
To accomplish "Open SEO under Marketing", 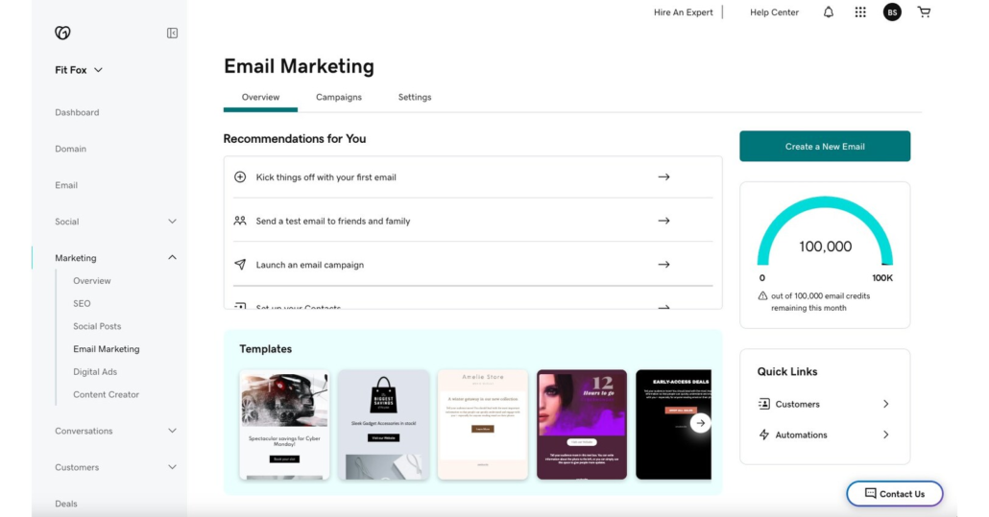I will (x=82, y=303).
